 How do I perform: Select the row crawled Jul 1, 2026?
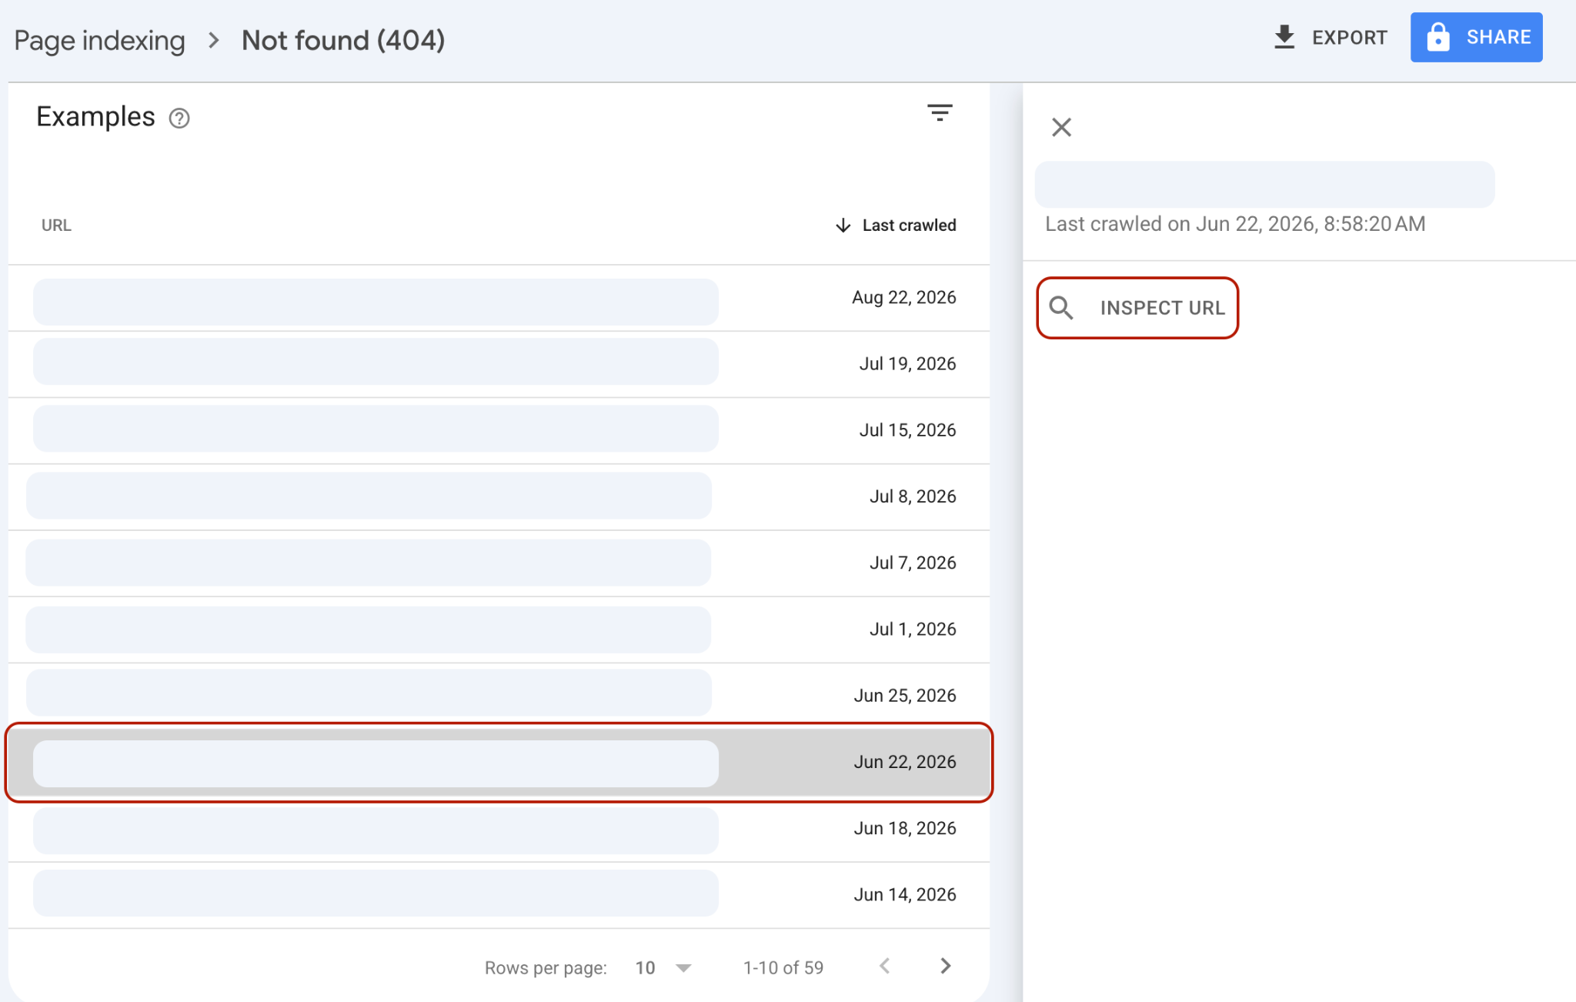(499, 630)
